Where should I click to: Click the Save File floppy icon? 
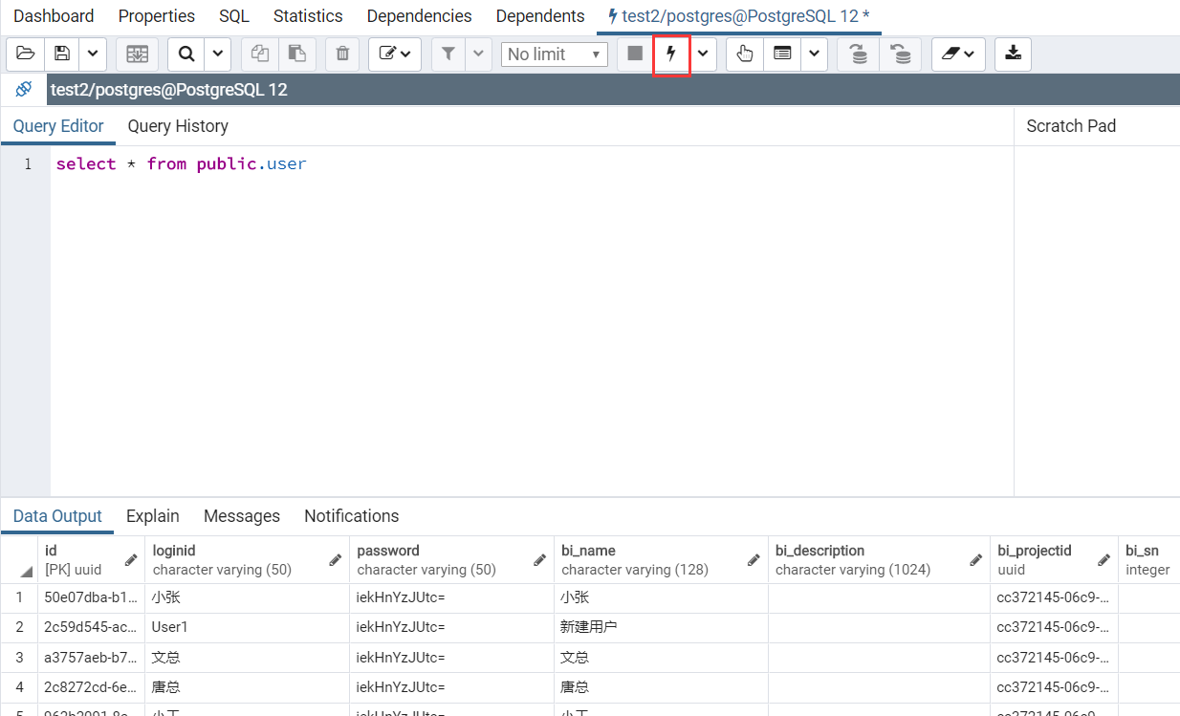62,54
